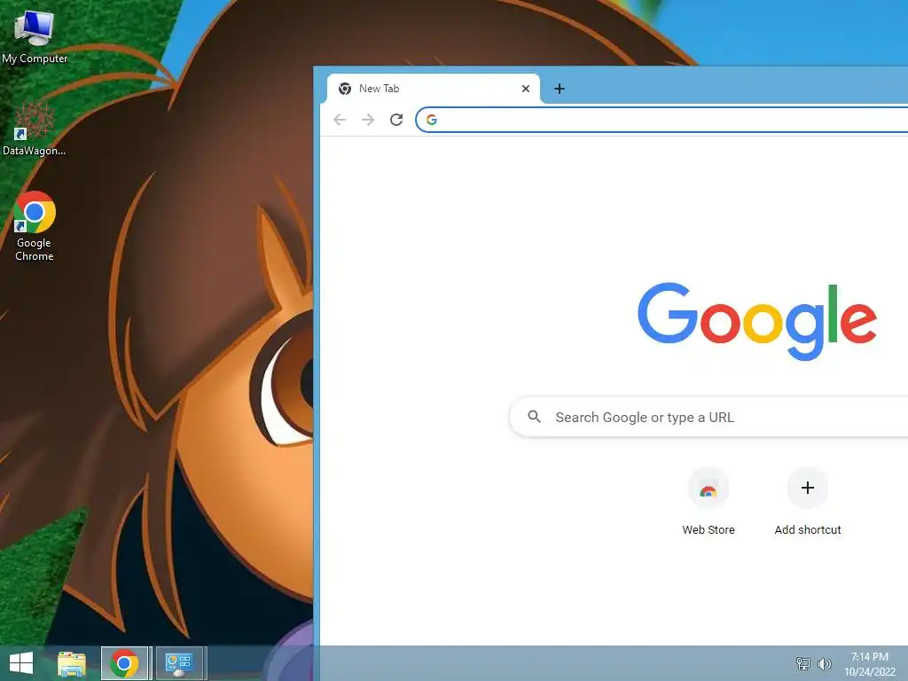Image resolution: width=908 pixels, height=681 pixels.
Task: Click Search Google or type a URL box
Action: pos(708,417)
